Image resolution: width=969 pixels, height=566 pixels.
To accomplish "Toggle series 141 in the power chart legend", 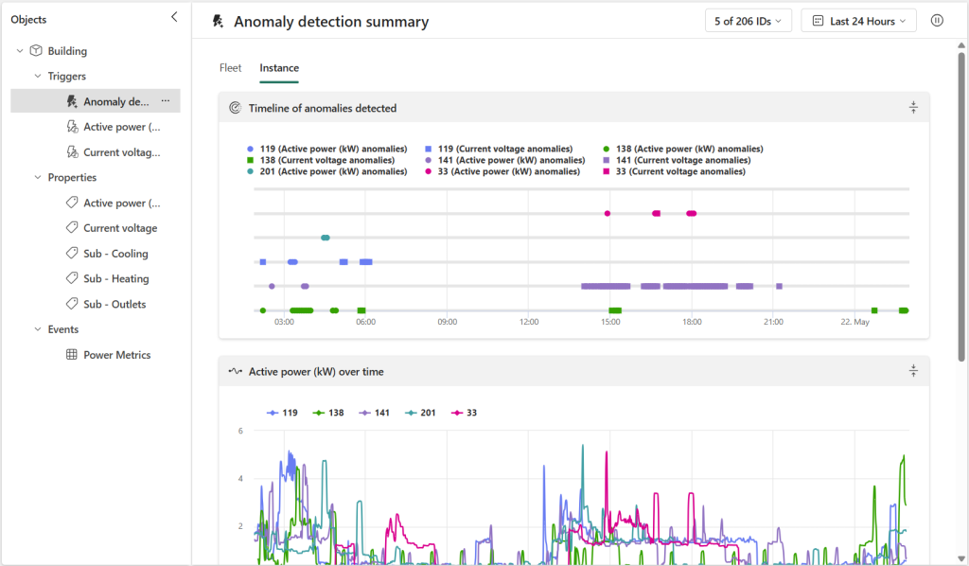I will tap(375, 413).
